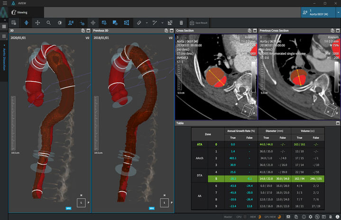
Task: Expand ruler tool dropdown arrow
Action: point(147,23)
